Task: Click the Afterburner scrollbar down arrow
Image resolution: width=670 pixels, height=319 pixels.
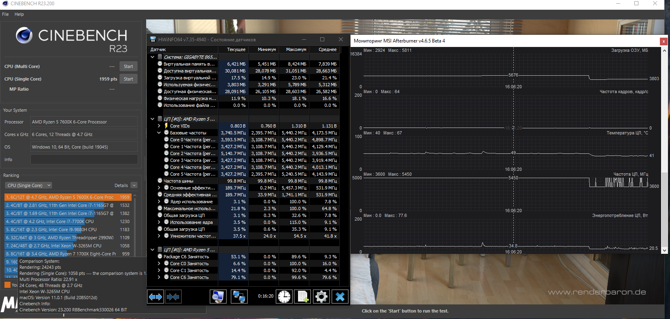Action: [x=664, y=251]
